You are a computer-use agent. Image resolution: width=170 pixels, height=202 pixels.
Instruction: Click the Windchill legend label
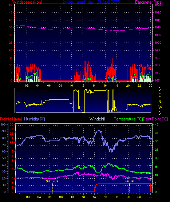point(98,119)
